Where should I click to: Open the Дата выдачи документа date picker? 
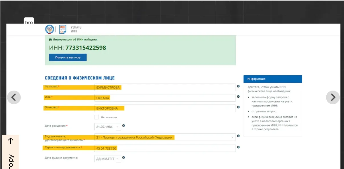(108, 159)
